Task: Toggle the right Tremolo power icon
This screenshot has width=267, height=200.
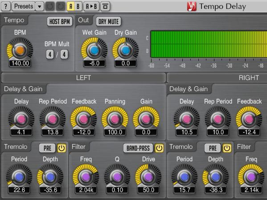Action: click(x=227, y=148)
